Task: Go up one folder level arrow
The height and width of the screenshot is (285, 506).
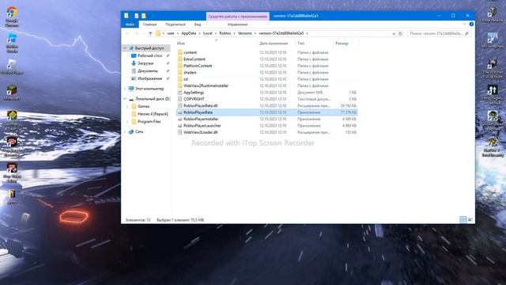Action: (x=150, y=33)
